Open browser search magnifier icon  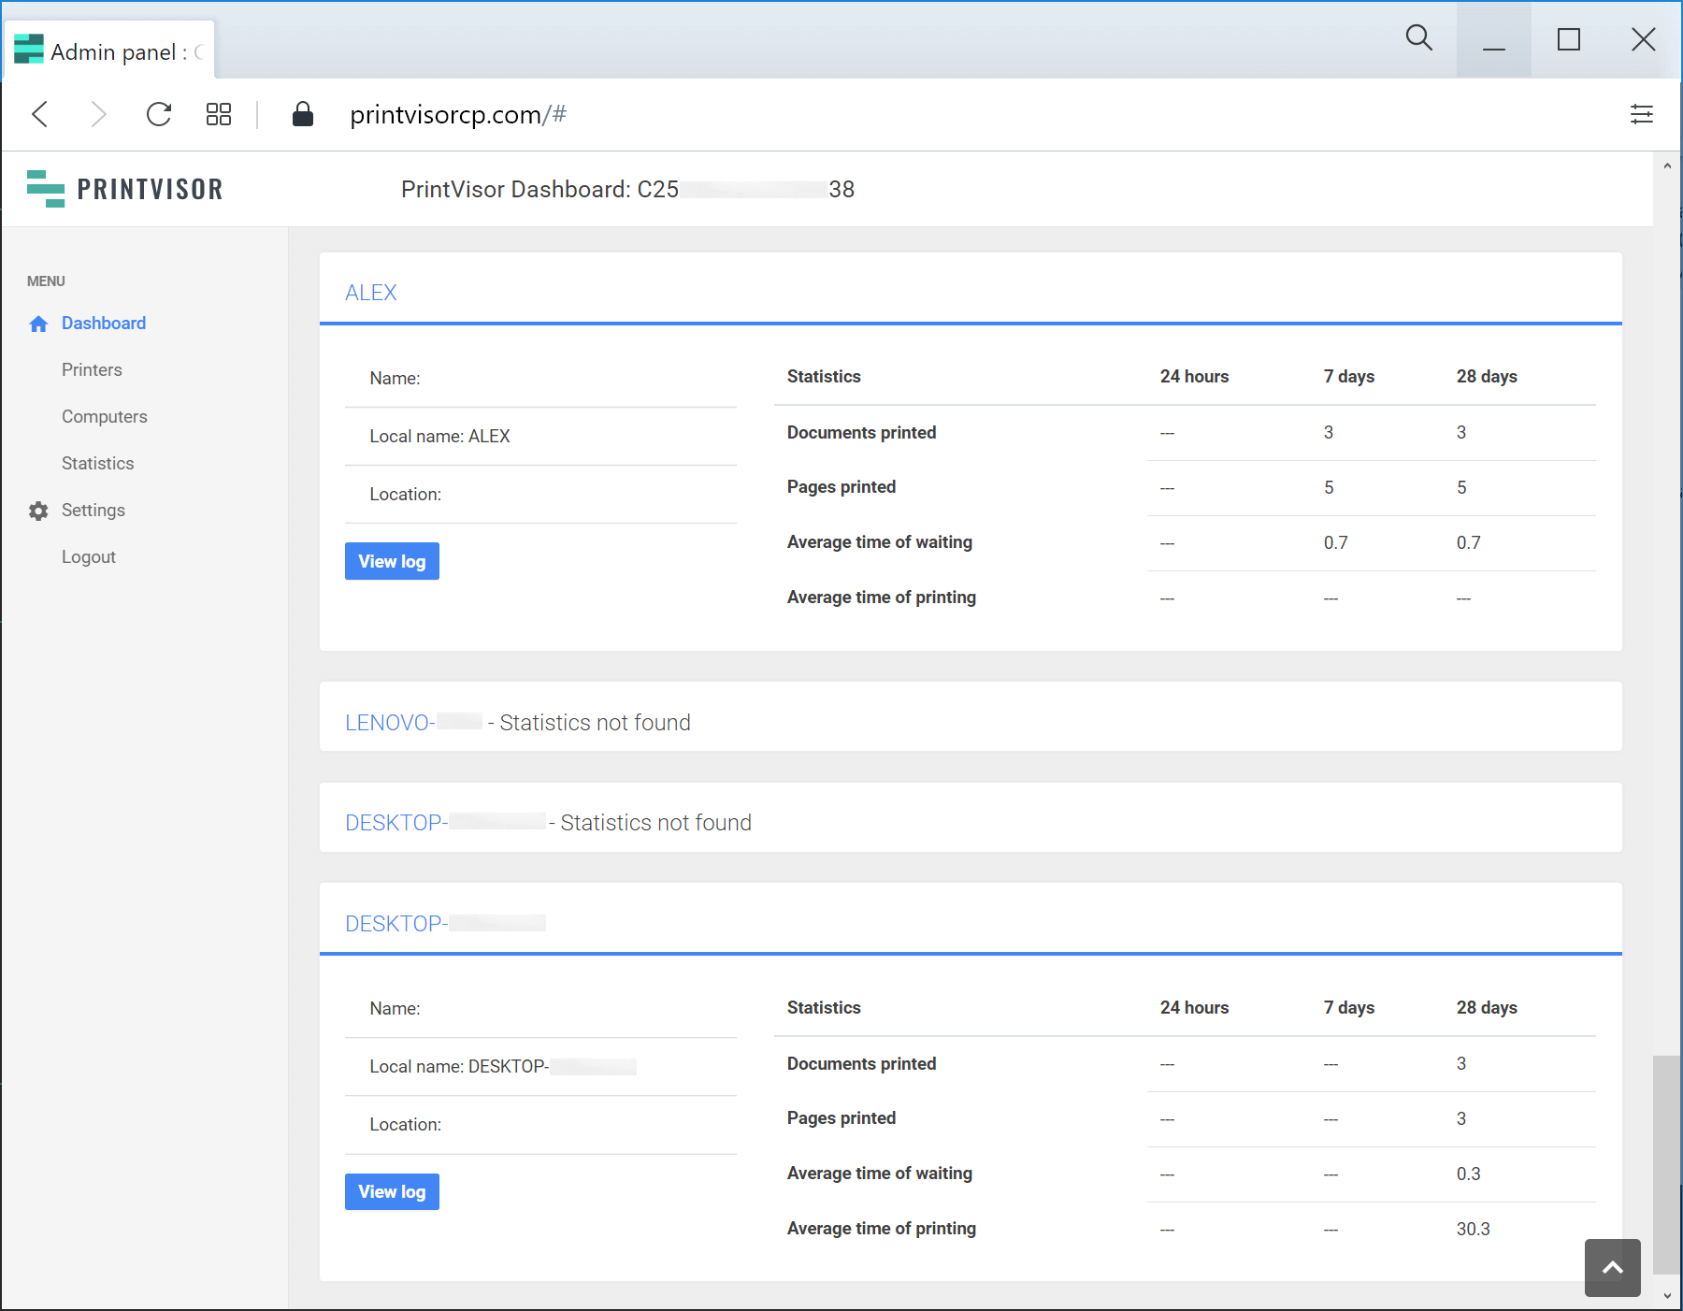[1418, 38]
